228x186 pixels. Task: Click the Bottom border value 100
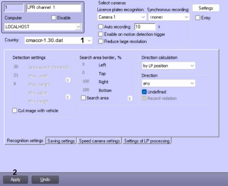[x=86, y=90]
